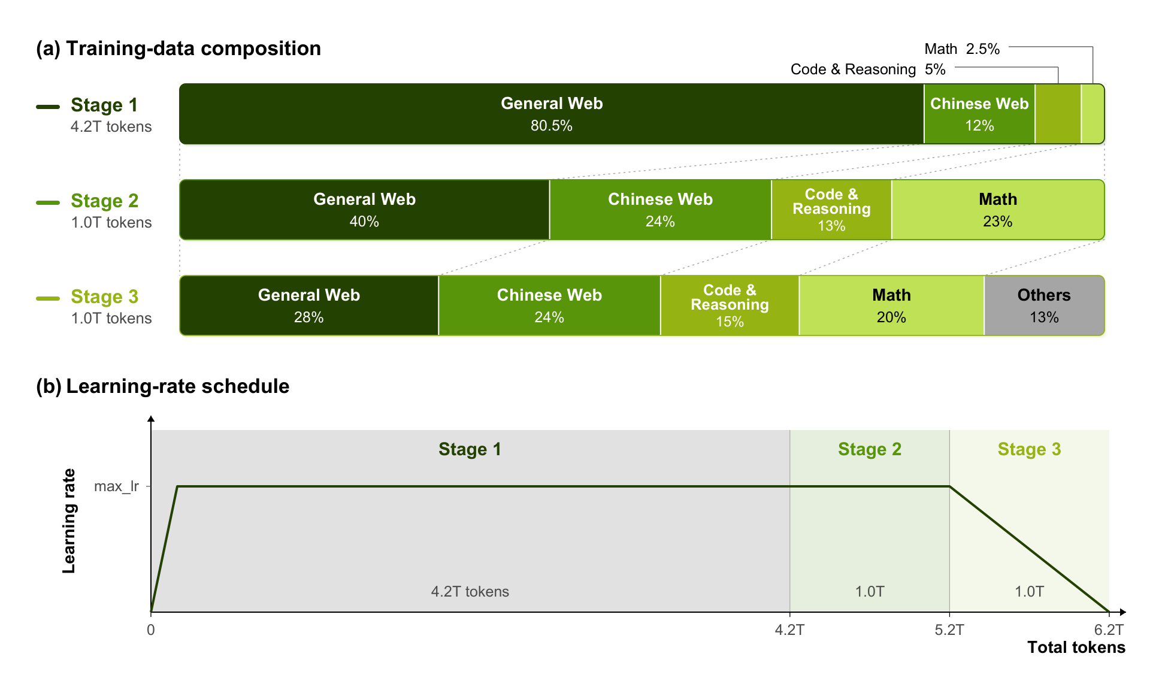Click the Stage 2 Chinese Web 24% segment

click(660, 210)
